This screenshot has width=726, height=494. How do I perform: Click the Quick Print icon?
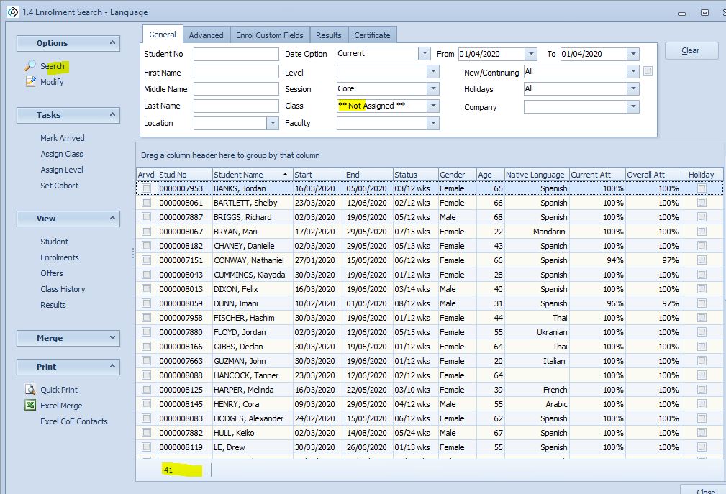[30, 390]
